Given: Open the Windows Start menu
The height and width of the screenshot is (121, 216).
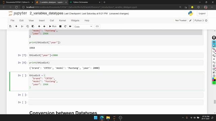Looking at the screenshot, I should click(x=96, y=118).
